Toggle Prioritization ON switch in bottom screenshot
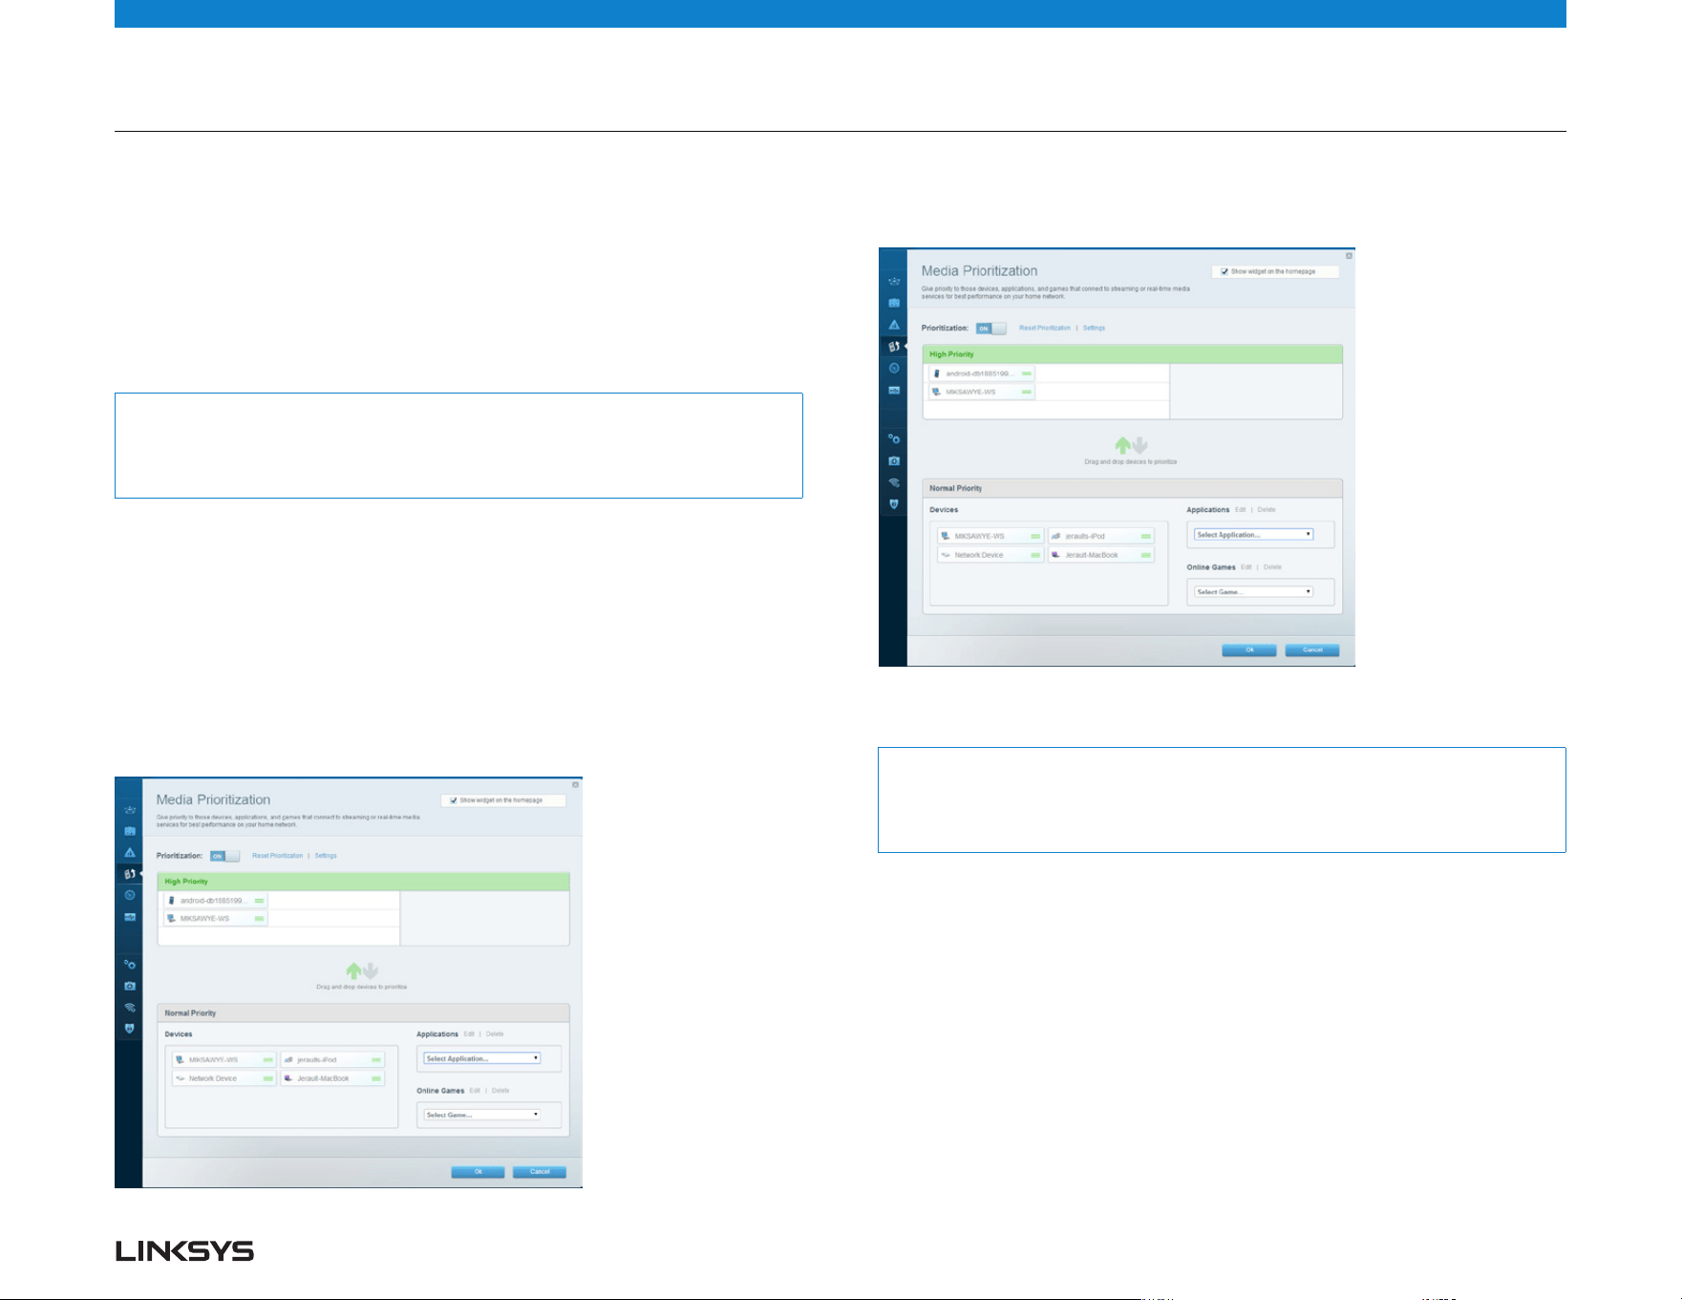Image resolution: width=1682 pixels, height=1300 pixels. click(x=224, y=856)
